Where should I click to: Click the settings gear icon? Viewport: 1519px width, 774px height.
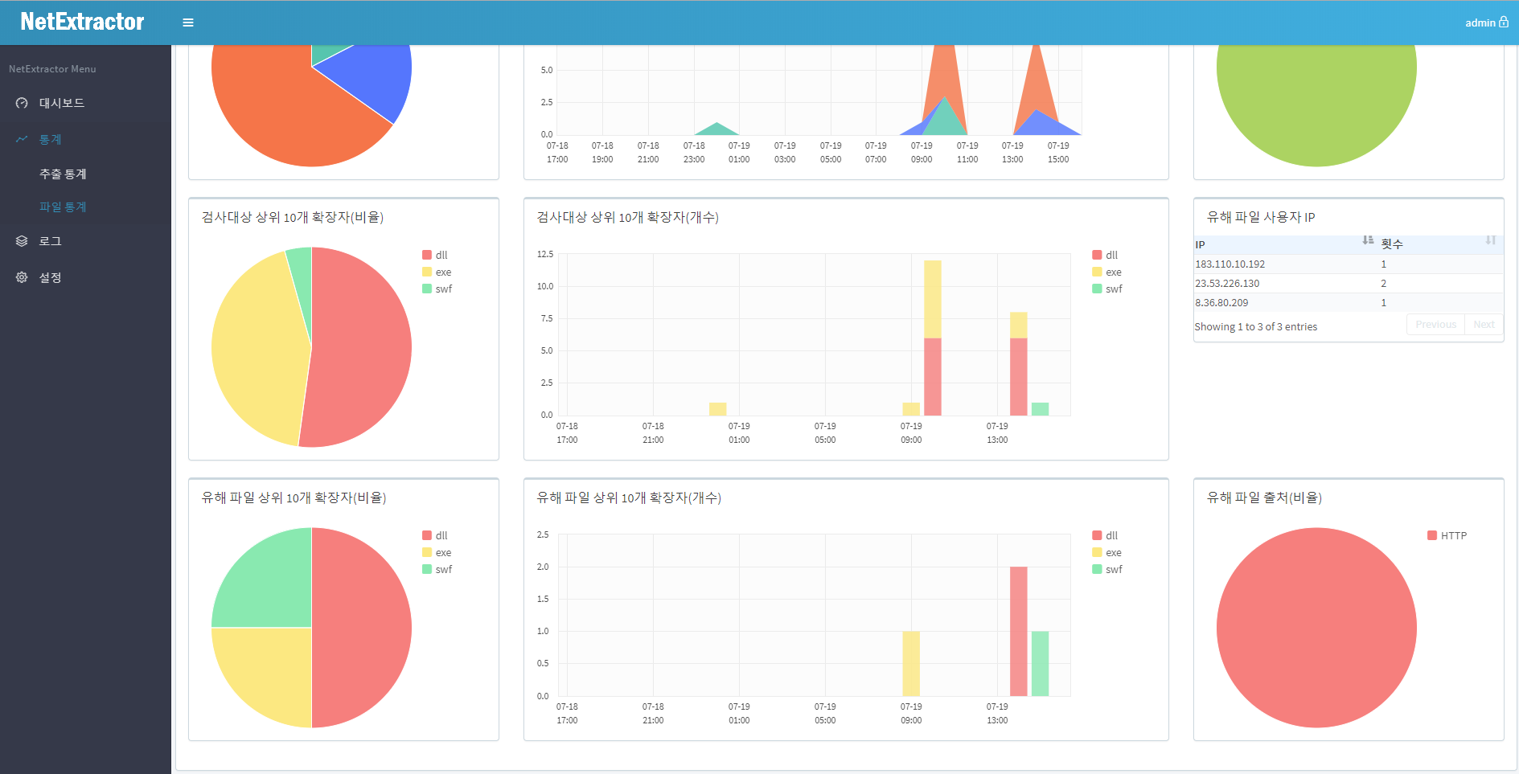(x=22, y=277)
